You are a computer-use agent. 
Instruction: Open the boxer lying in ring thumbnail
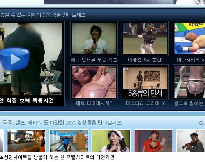pyautogui.click(x=189, y=38)
